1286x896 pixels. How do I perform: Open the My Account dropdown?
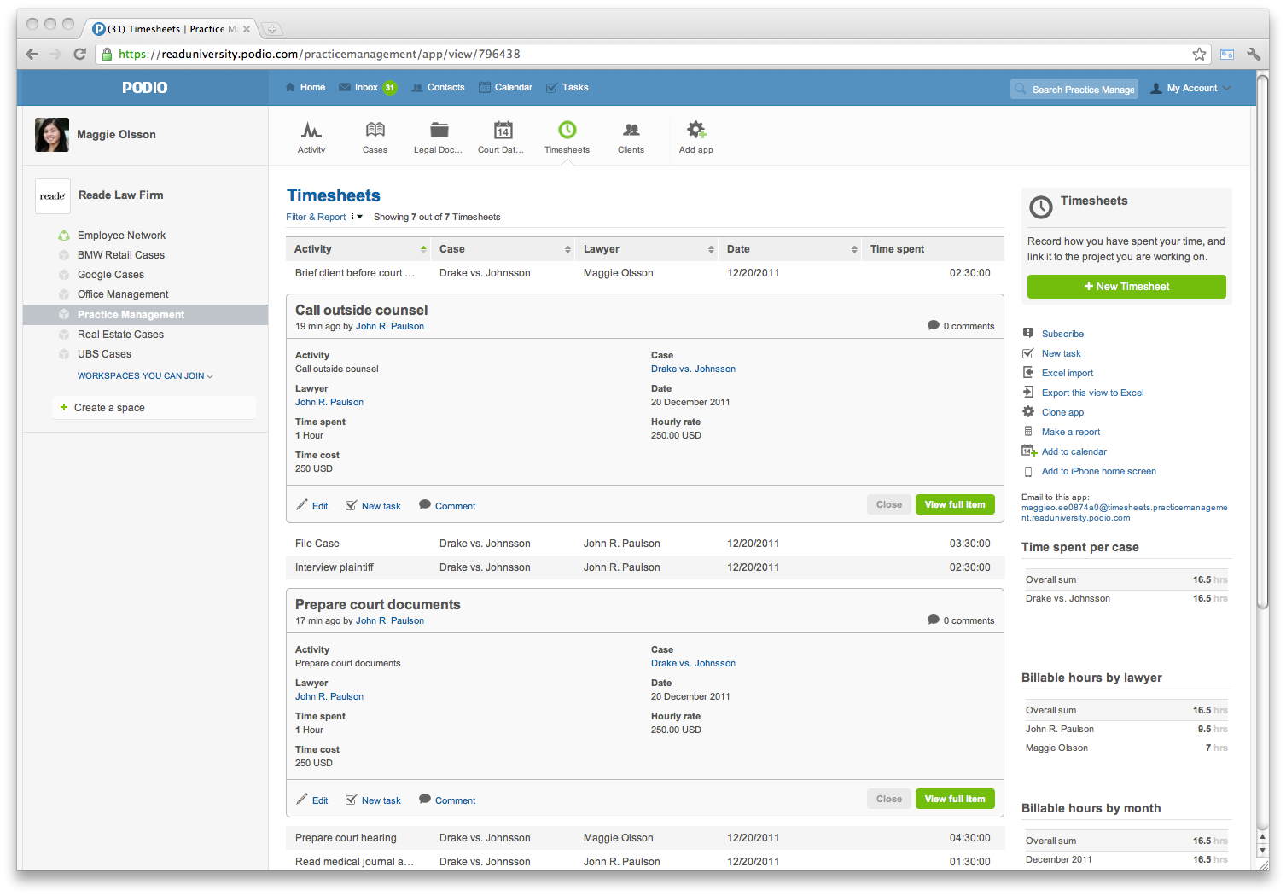[1191, 88]
